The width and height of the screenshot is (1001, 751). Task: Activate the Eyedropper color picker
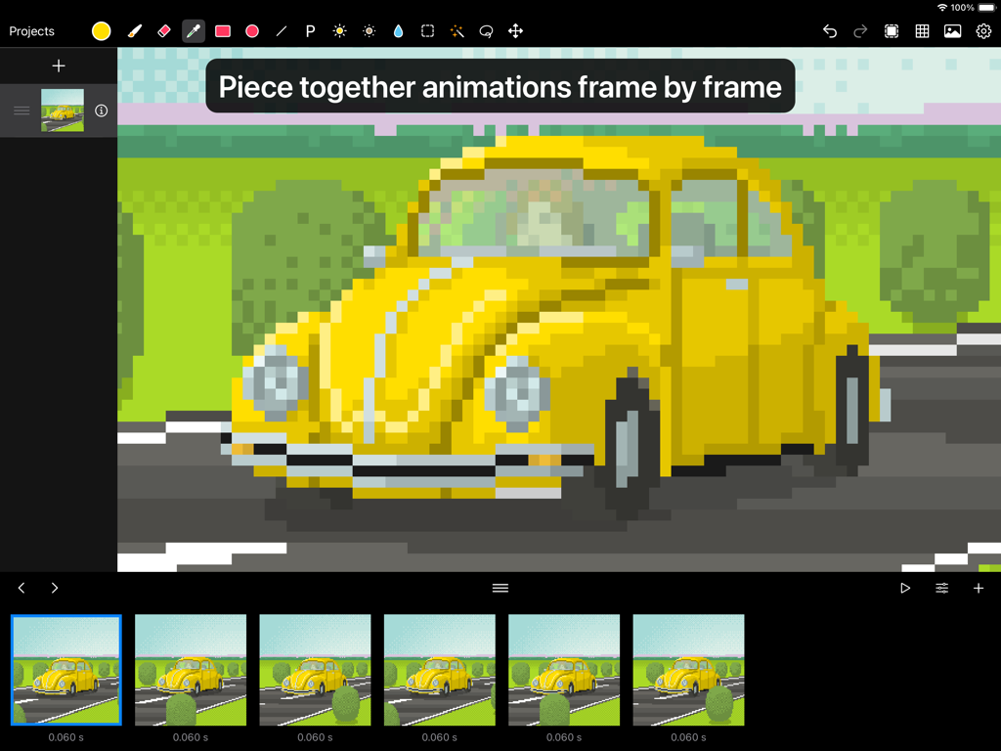[193, 30]
